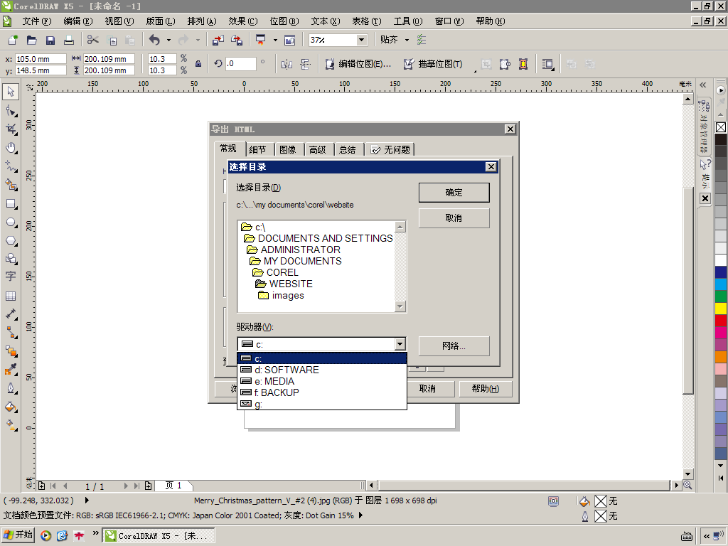This screenshot has height=546, width=728.
Task: Choose drive d: SOFTWARE
Action: [x=322, y=370]
